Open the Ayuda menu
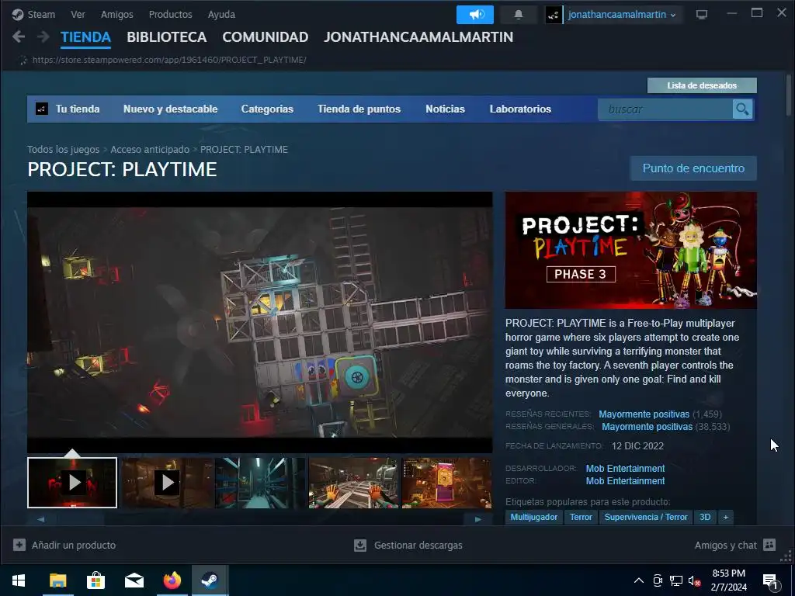The width and height of the screenshot is (795, 596). click(x=221, y=14)
